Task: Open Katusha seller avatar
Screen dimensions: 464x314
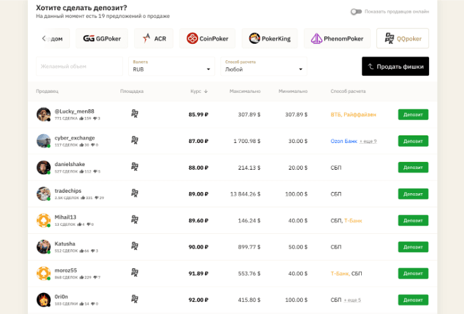Action: (x=44, y=247)
